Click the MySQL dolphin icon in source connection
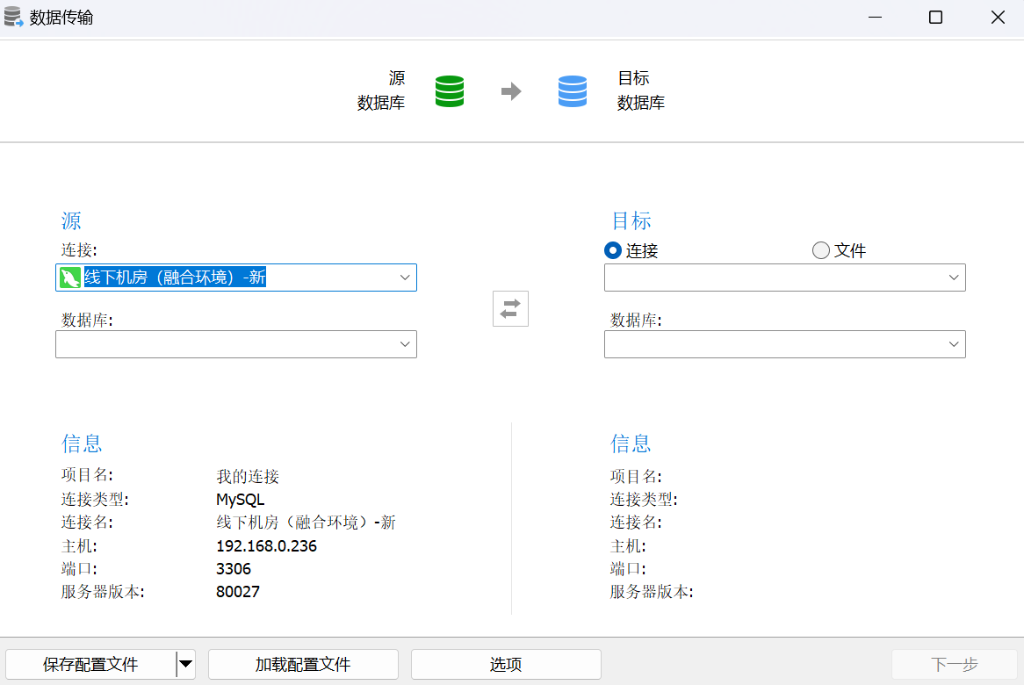The image size is (1024, 685). click(x=70, y=278)
